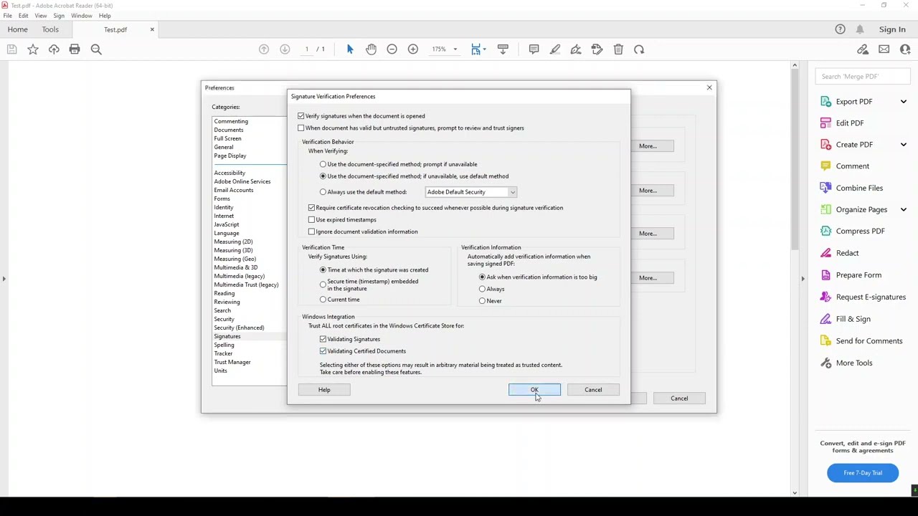This screenshot has height=516, width=918.
Task: Click the rotate page icon
Action: tap(639, 49)
